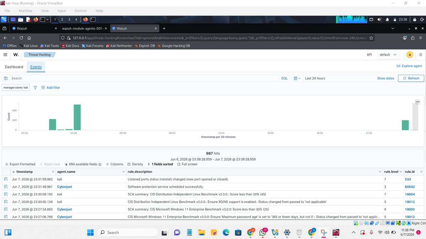This screenshot has height=239, width=426.
Task: Open rule.id 533 link
Action: (x=408, y=179)
